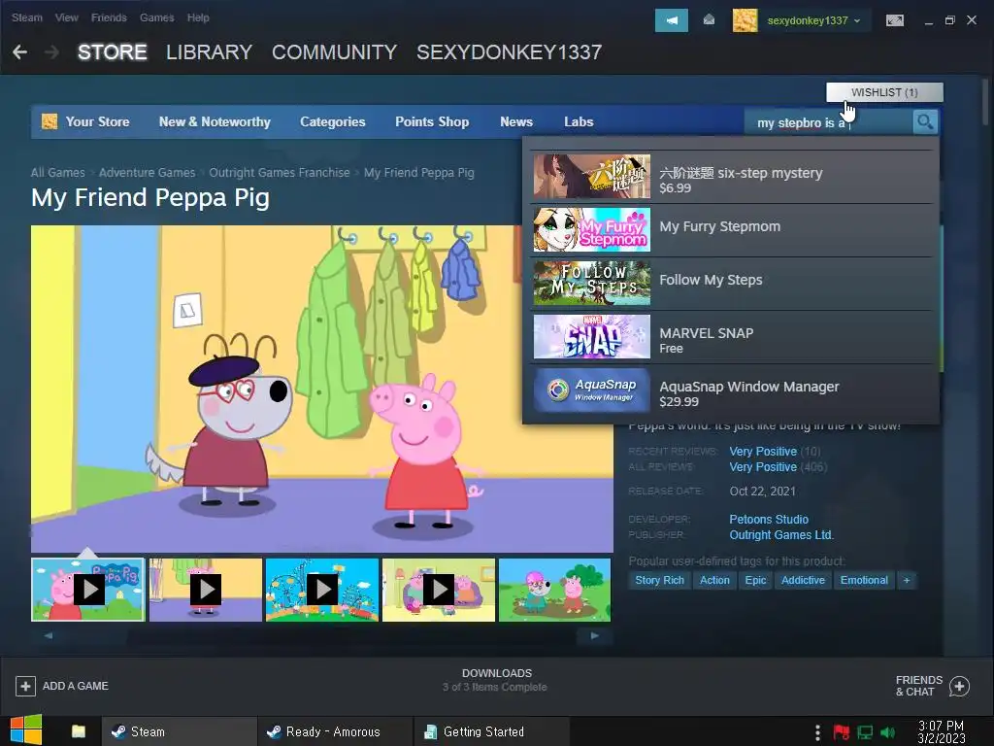The width and height of the screenshot is (994, 746).
Task: Click the All Games breadcrumb
Action: click(x=57, y=173)
